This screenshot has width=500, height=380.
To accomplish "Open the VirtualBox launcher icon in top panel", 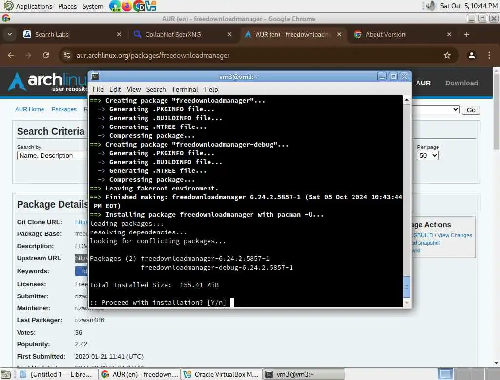I will [150, 6].
